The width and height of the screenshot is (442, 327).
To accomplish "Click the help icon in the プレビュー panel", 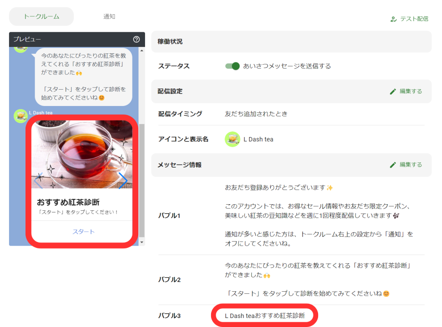I will (x=136, y=39).
